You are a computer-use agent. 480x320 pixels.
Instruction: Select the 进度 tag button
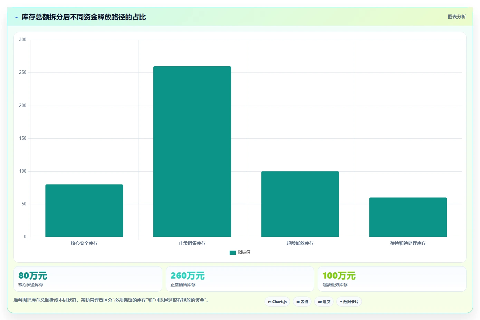point(324,302)
